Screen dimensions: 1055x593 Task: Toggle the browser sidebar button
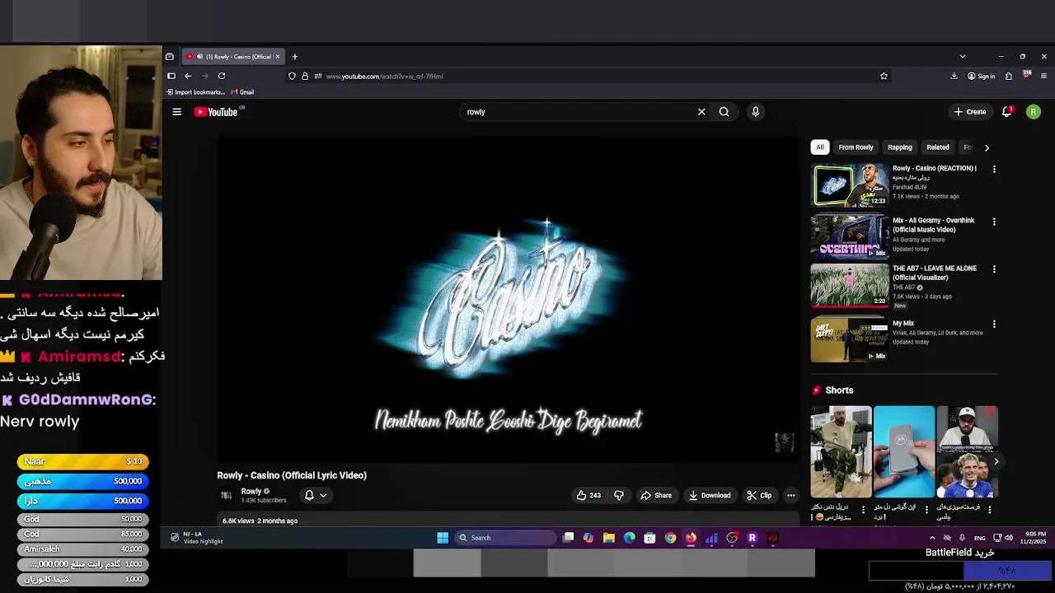click(x=171, y=76)
